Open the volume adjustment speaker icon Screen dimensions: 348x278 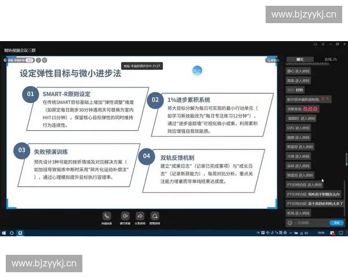click(x=125, y=216)
